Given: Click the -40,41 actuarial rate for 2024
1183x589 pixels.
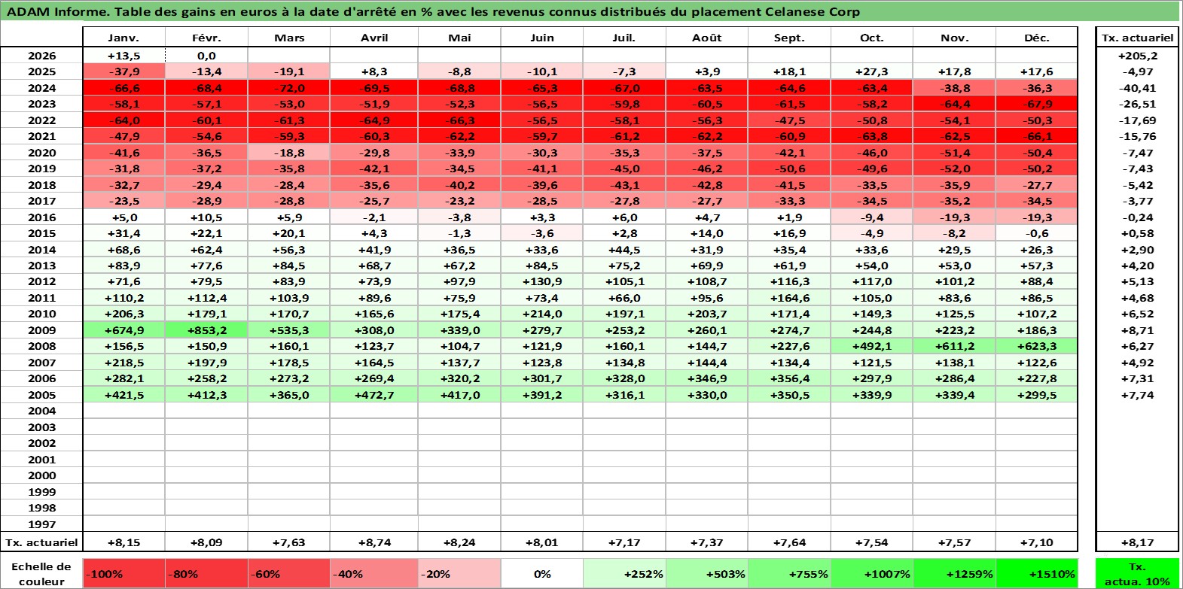Looking at the screenshot, I should click(x=1137, y=88).
